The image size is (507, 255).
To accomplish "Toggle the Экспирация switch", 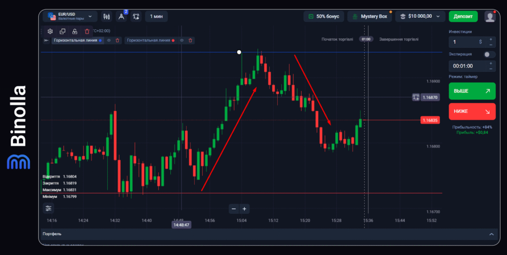I will coord(489,54).
